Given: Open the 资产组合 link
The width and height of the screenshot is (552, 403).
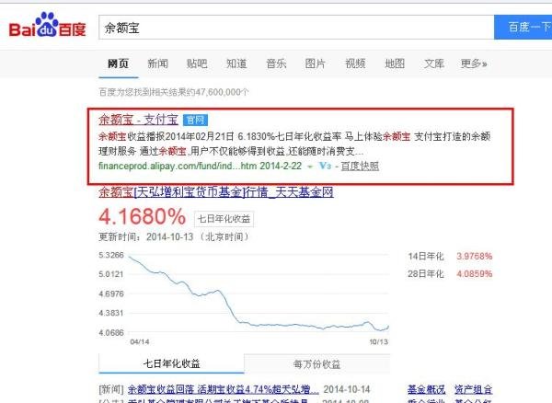Looking at the screenshot, I should point(473,389).
